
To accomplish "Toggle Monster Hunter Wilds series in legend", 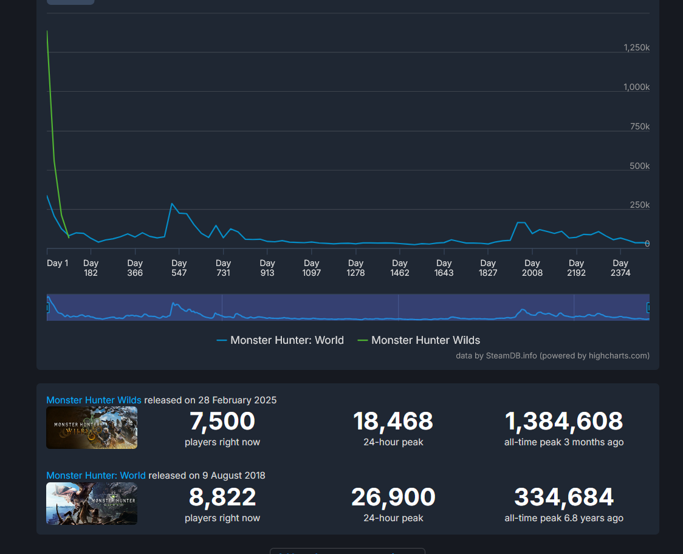I will pyautogui.click(x=419, y=340).
